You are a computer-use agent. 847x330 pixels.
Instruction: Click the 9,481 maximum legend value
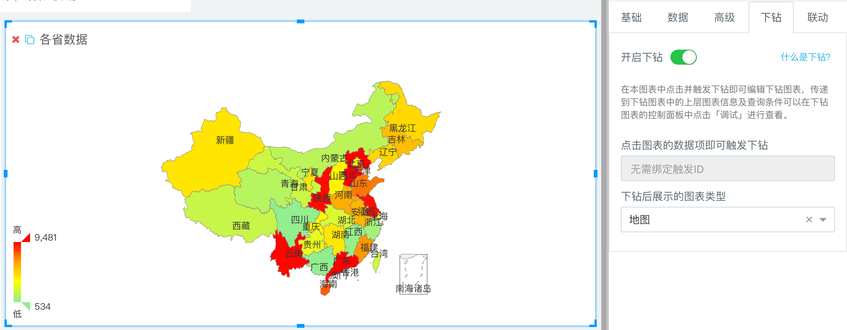tap(45, 238)
